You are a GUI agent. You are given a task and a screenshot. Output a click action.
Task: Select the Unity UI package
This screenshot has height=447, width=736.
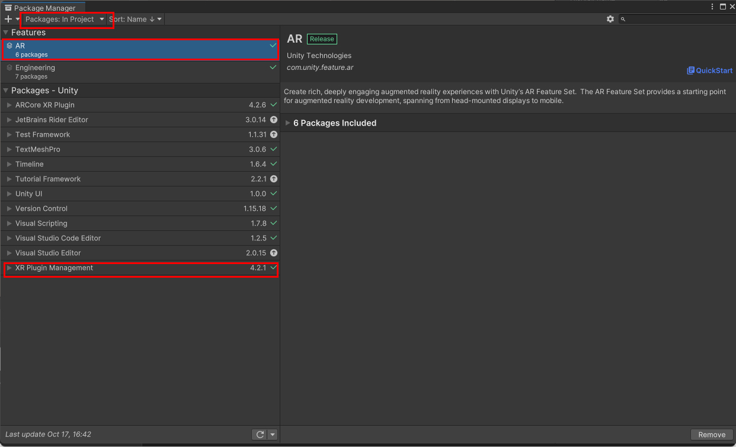click(x=140, y=194)
